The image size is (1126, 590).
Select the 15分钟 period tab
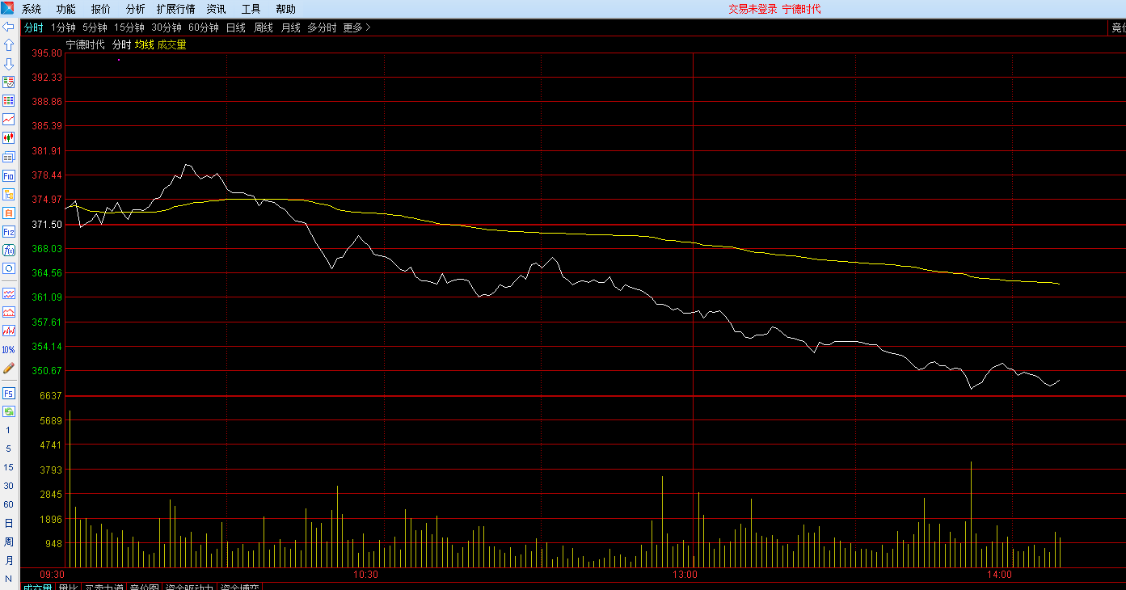click(x=129, y=27)
